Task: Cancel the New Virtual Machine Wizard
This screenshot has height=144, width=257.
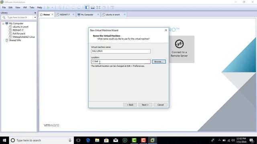Action: (x=161, y=105)
